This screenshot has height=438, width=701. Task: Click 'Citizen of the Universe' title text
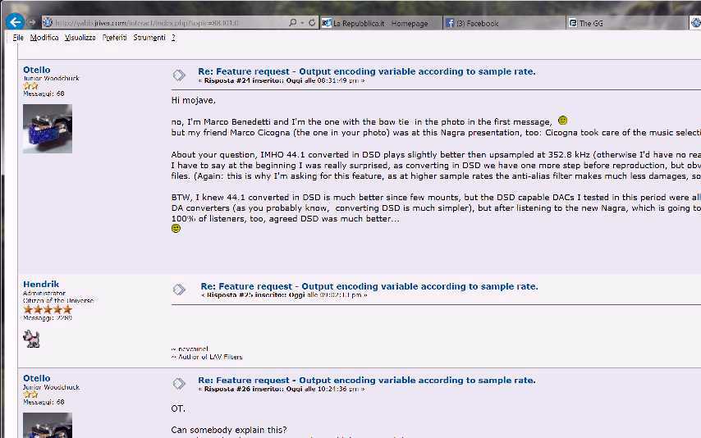tap(58, 300)
